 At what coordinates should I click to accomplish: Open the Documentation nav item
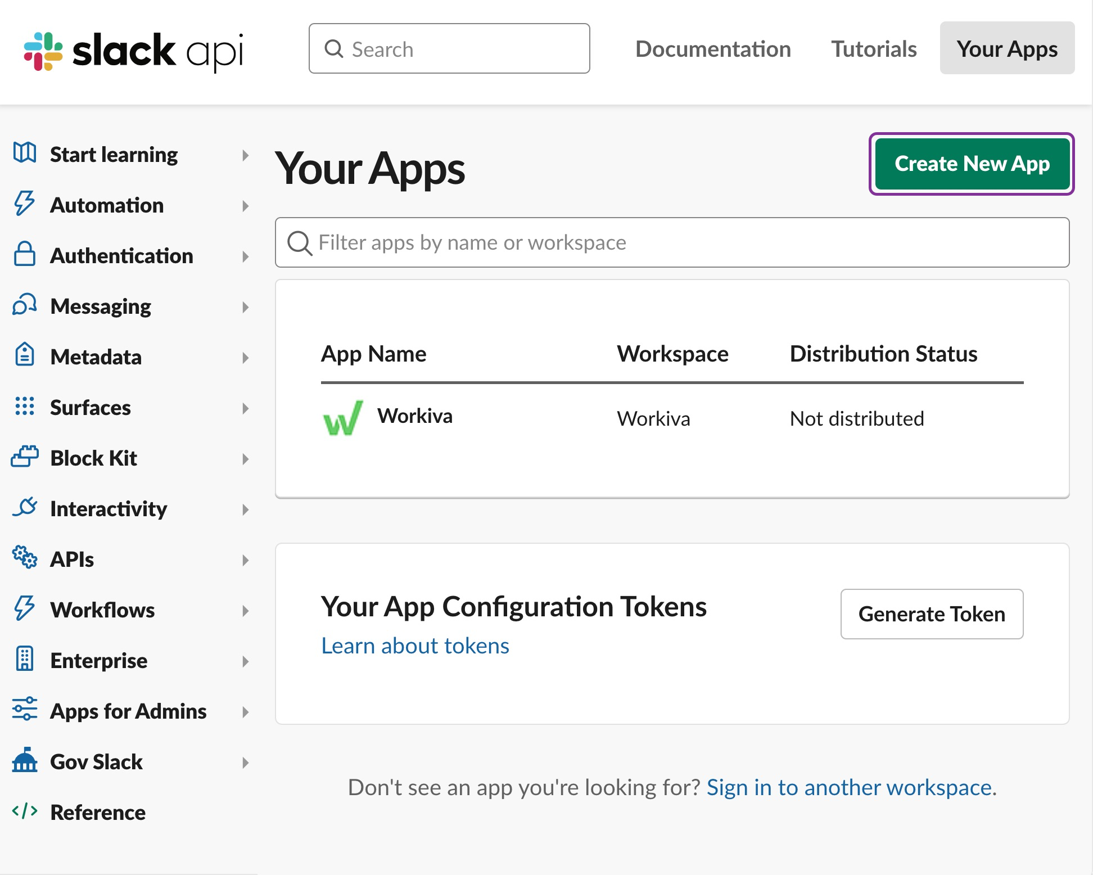click(x=713, y=49)
